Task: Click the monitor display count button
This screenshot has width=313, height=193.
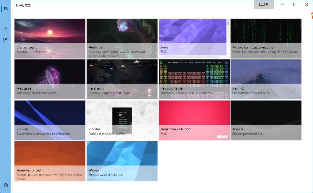Action: 264,4
